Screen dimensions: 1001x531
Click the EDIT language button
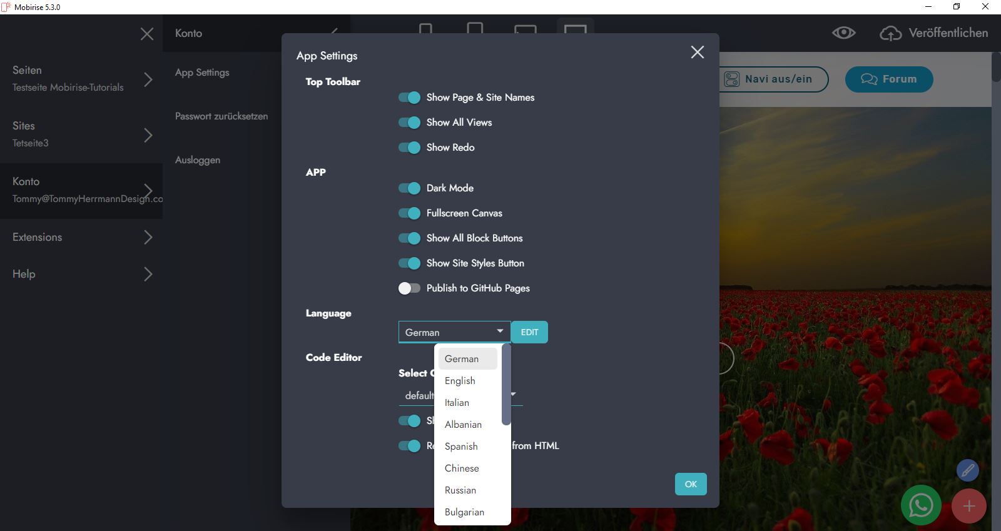[x=529, y=332]
